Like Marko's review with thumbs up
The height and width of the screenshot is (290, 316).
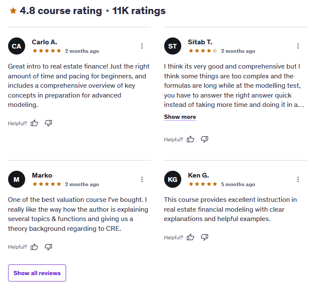pyautogui.click(x=35, y=247)
